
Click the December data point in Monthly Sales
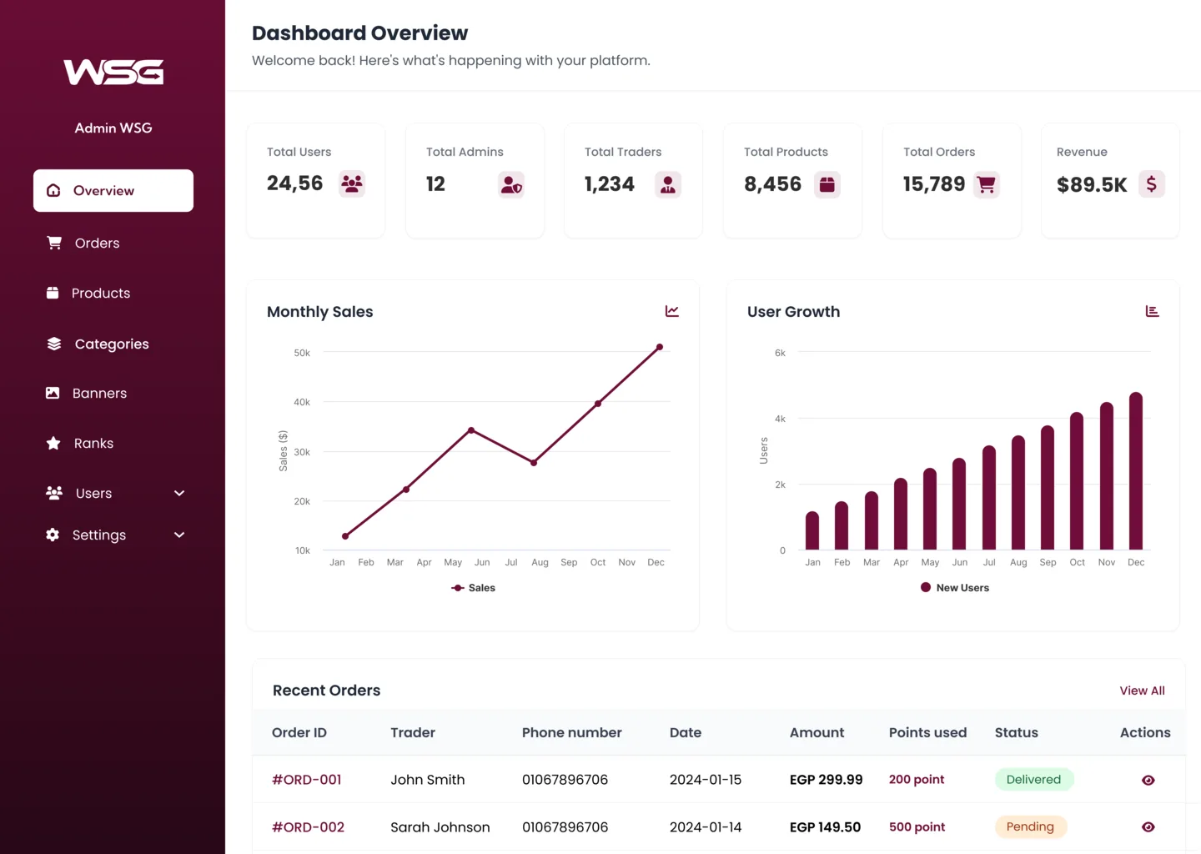(x=660, y=347)
